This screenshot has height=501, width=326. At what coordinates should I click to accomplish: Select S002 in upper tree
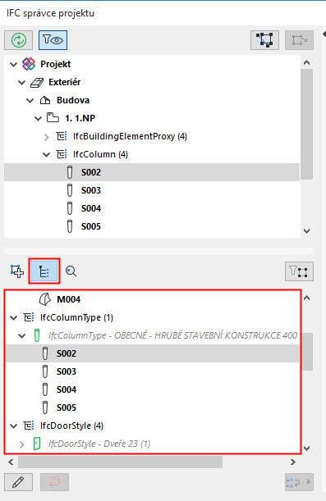(x=152, y=172)
